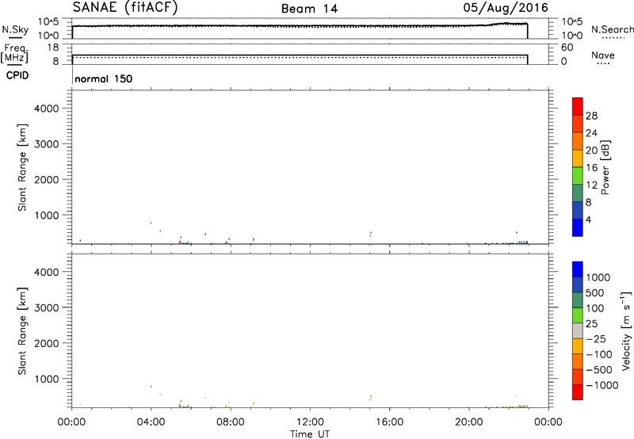Click the Slant Range label of velocity panel
634x439 pixels.
(x=22, y=331)
